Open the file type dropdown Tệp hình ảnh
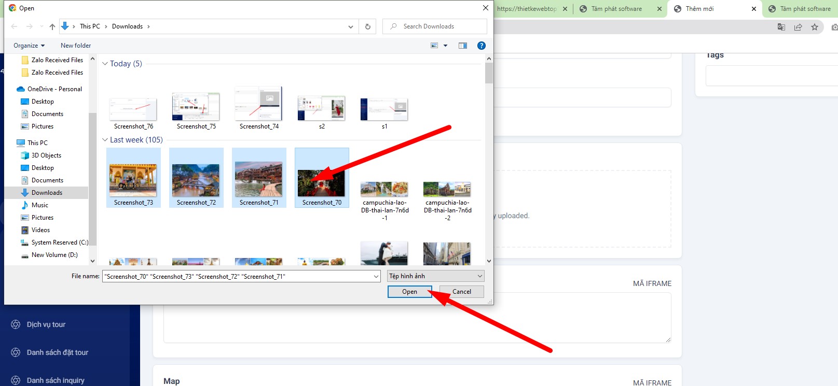838x386 pixels. (x=436, y=276)
